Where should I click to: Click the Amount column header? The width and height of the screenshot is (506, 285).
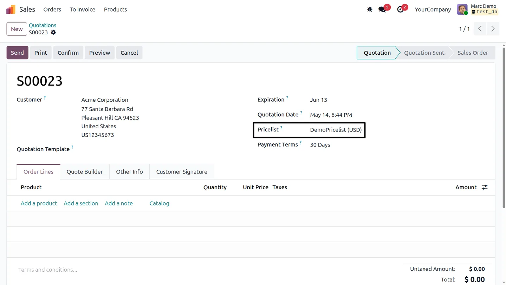466,187
